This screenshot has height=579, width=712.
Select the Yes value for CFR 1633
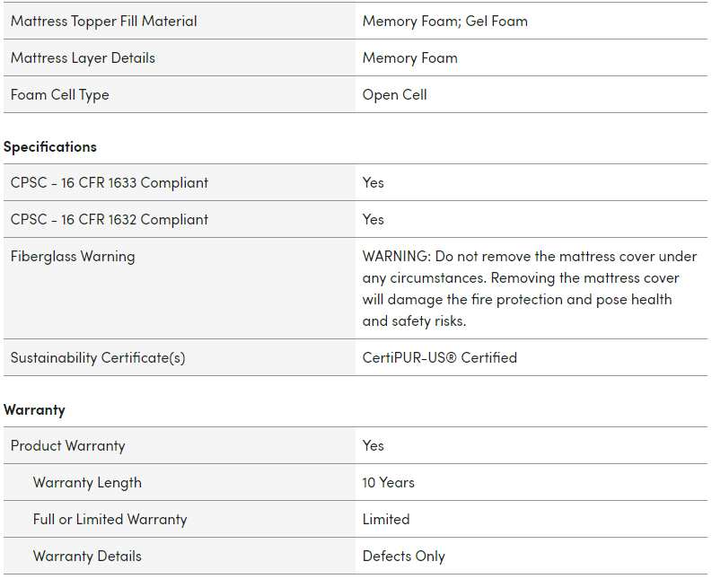pyautogui.click(x=373, y=182)
